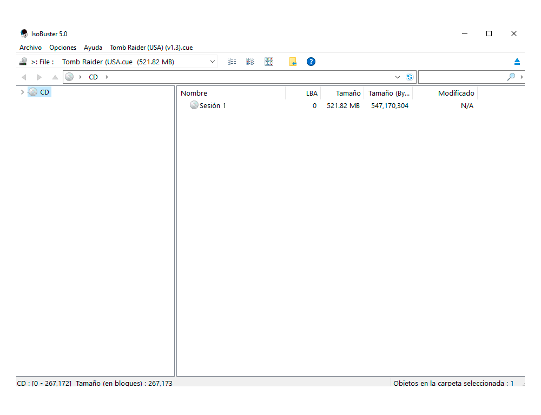The height and width of the screenshot is (415, 541).
Task: Click the disc icon in the breadcrumb bar
Action: (69, 77)
